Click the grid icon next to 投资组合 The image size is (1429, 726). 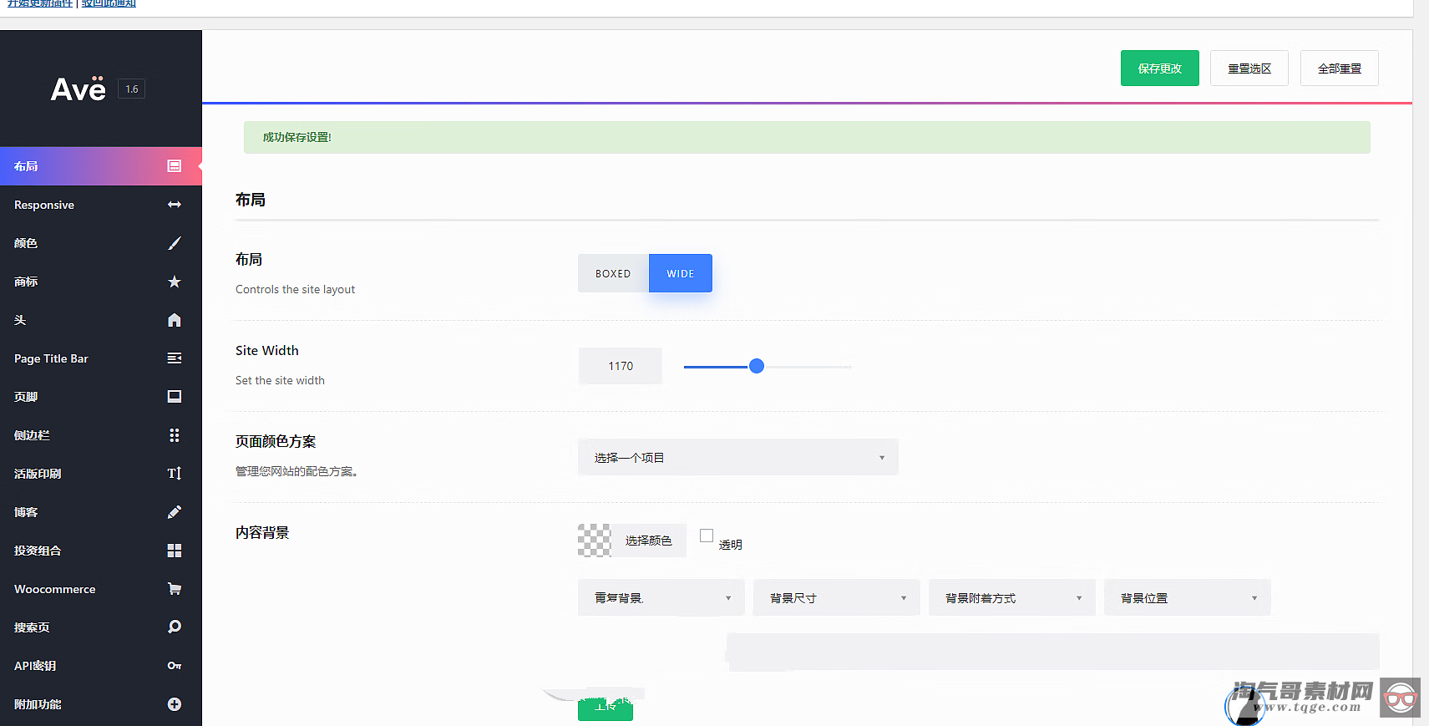click(174, 551)
